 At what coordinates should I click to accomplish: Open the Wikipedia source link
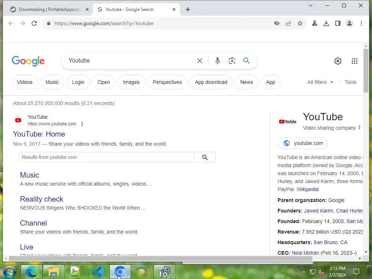(307, 189)
